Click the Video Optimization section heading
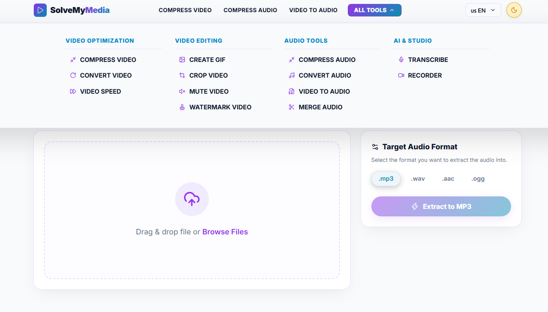 (100, 41)
